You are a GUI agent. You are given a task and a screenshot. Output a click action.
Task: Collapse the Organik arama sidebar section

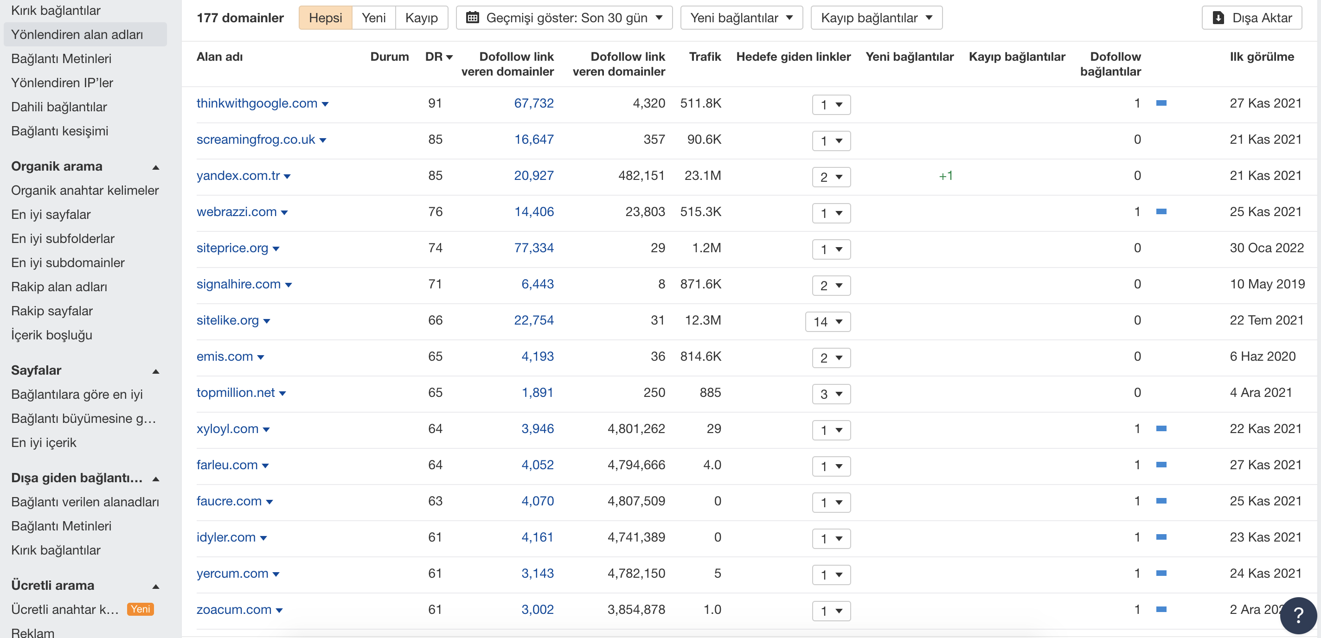(x=156, y=167)
